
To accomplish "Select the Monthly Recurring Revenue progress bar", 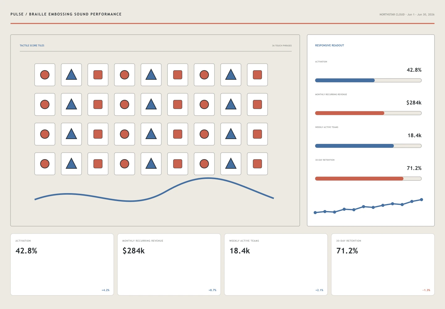I will 368,113.
